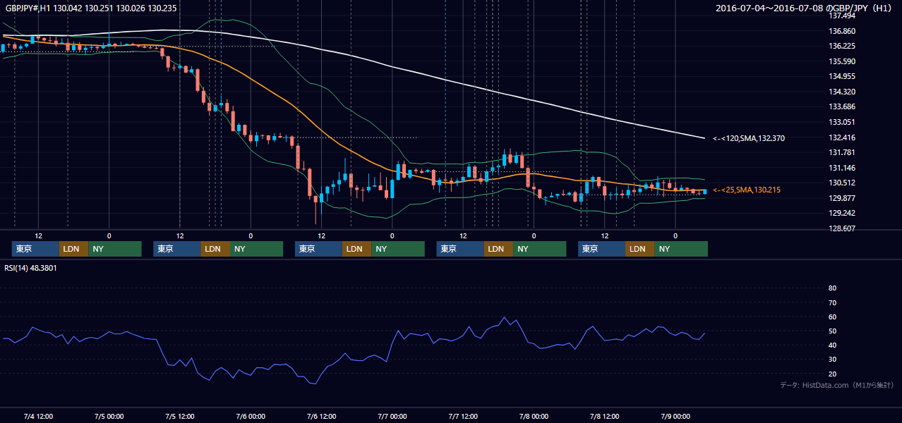The image size is (902, 423).
Task: Click price axis value 131.781
Action: (842, 152)
